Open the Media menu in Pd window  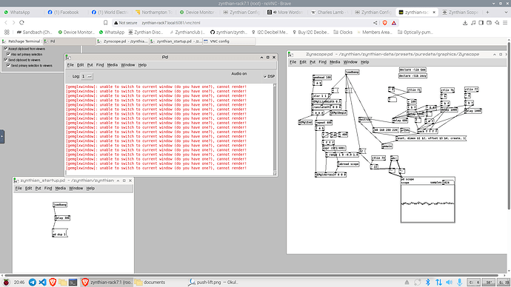(x=112, y=65)
